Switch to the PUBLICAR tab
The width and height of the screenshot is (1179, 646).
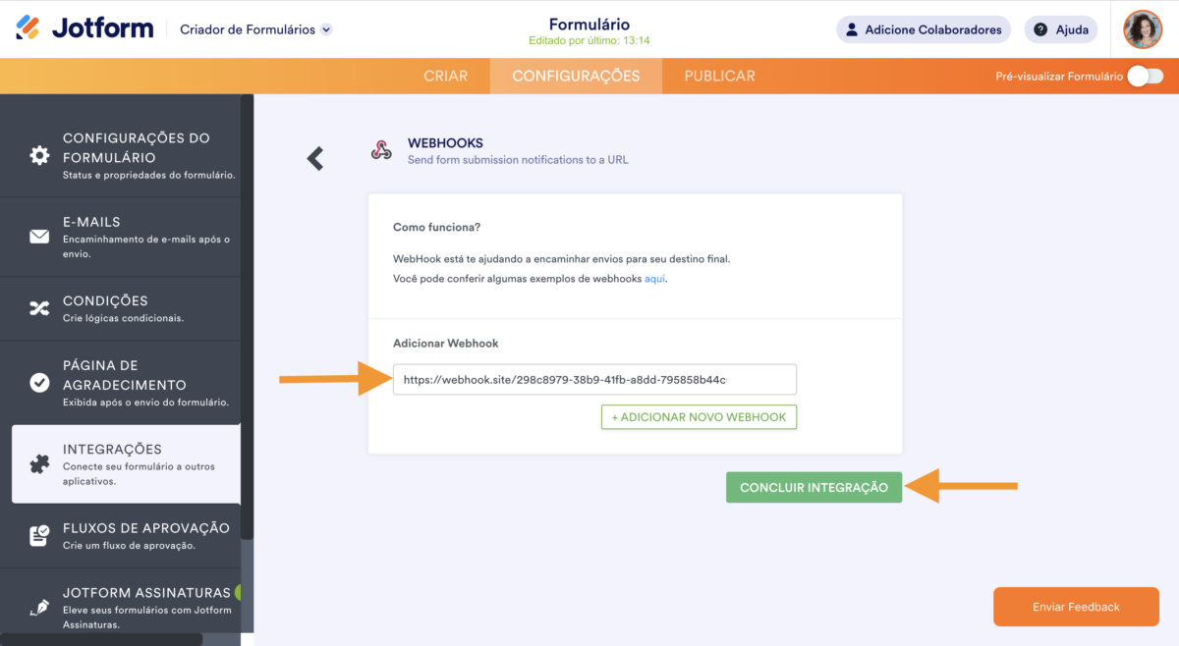(x=719, y=76)
